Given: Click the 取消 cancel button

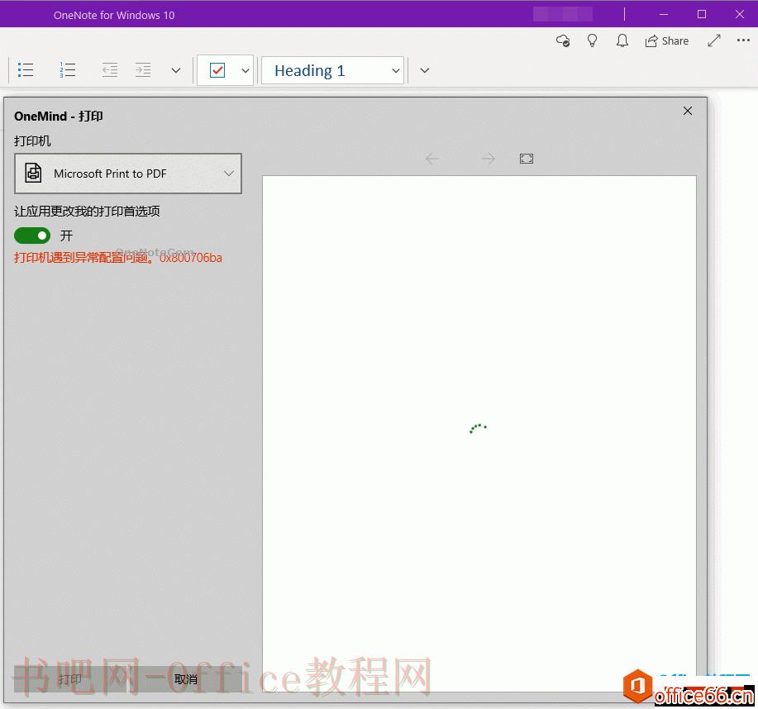Looking at the screenshot, I should coord(186,679).
